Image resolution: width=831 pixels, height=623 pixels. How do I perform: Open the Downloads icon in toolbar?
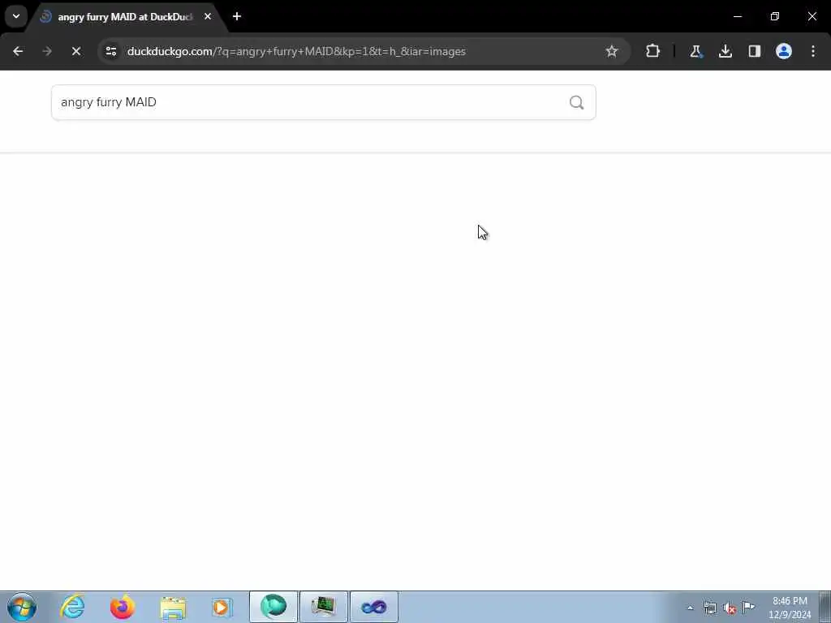(x=725, y=51)
